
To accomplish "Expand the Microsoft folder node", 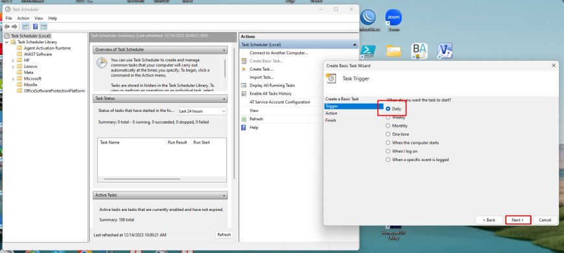I will (13, 78).
